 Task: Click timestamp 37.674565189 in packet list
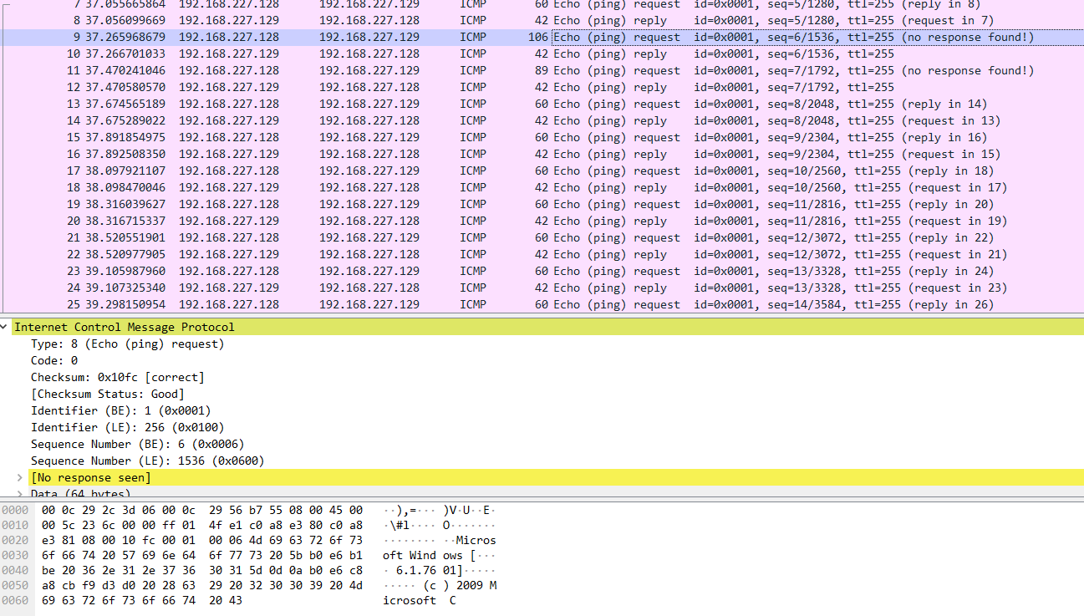pos(125,104)
